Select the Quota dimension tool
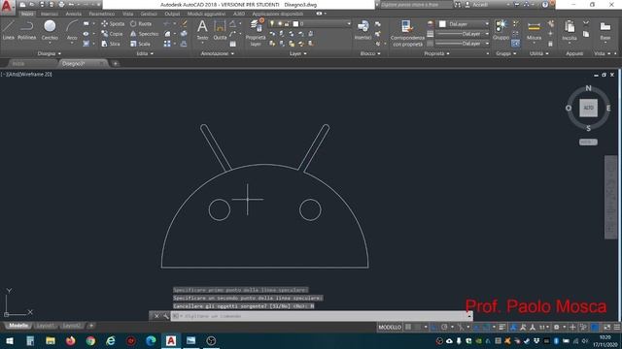Screen dimensions: 622x349 click(220, 30)
